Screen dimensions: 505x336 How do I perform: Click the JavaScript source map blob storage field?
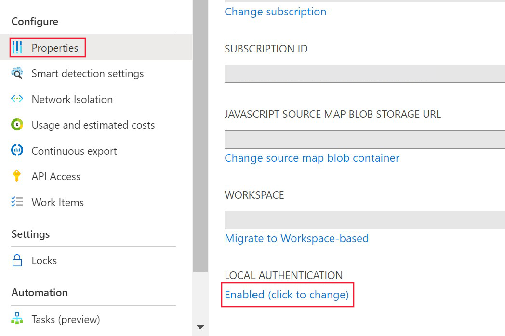click(x=361, y=139)
